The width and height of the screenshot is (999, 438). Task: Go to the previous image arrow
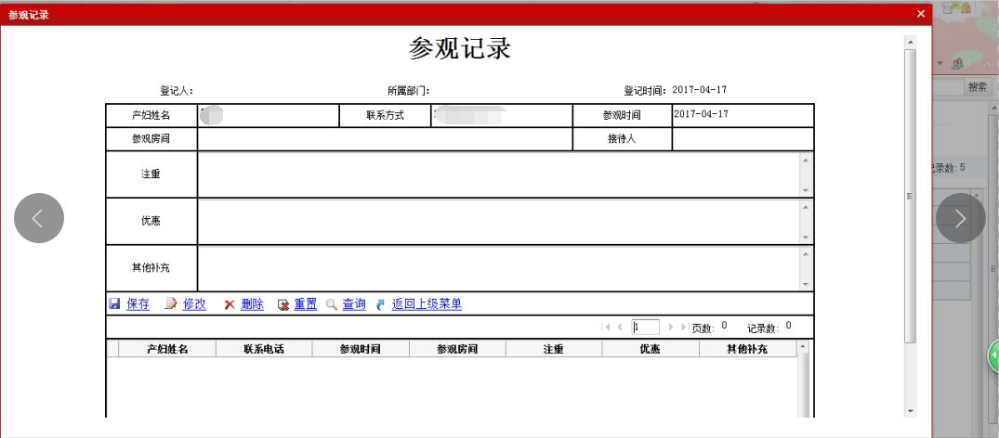coord(39,218)
